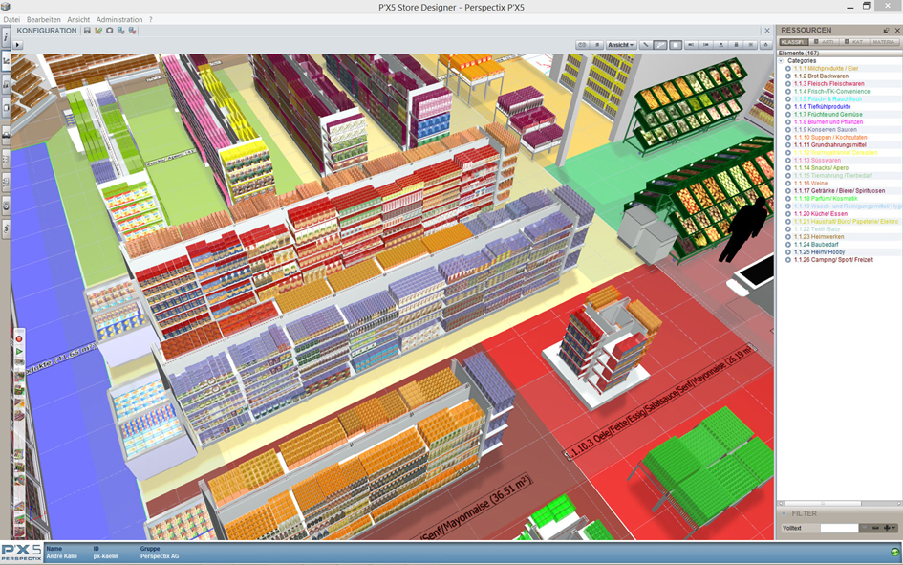Close the Konfiguration panel with the X
Image resolution: width=903 pixels, height=565 pixels.
tap(766, 31)
